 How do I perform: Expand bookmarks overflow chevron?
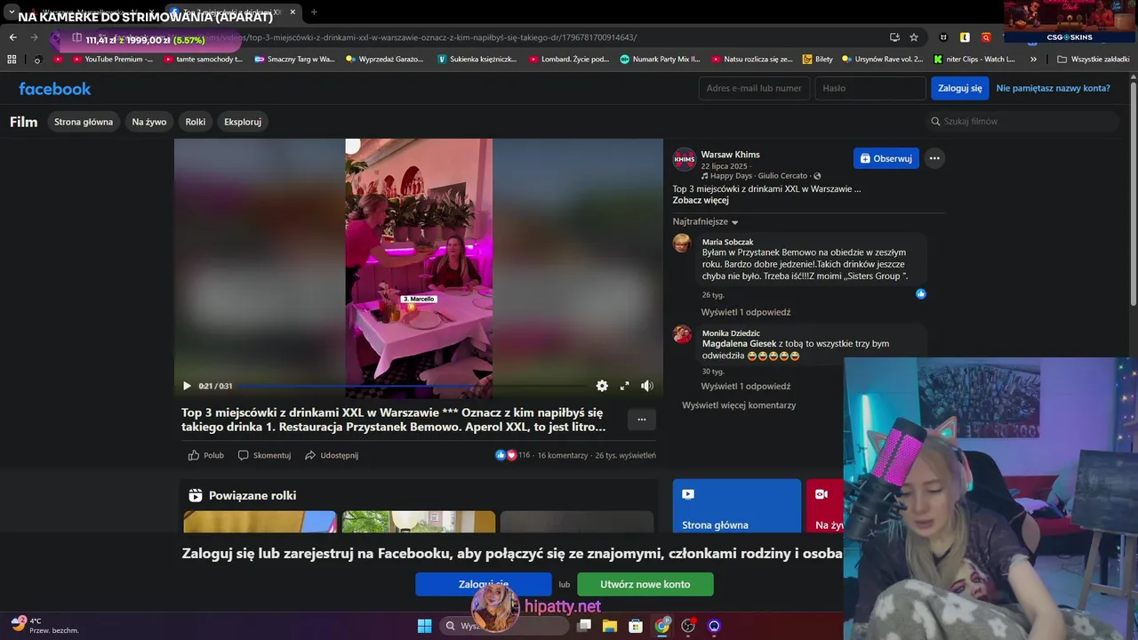(1033, 60)
